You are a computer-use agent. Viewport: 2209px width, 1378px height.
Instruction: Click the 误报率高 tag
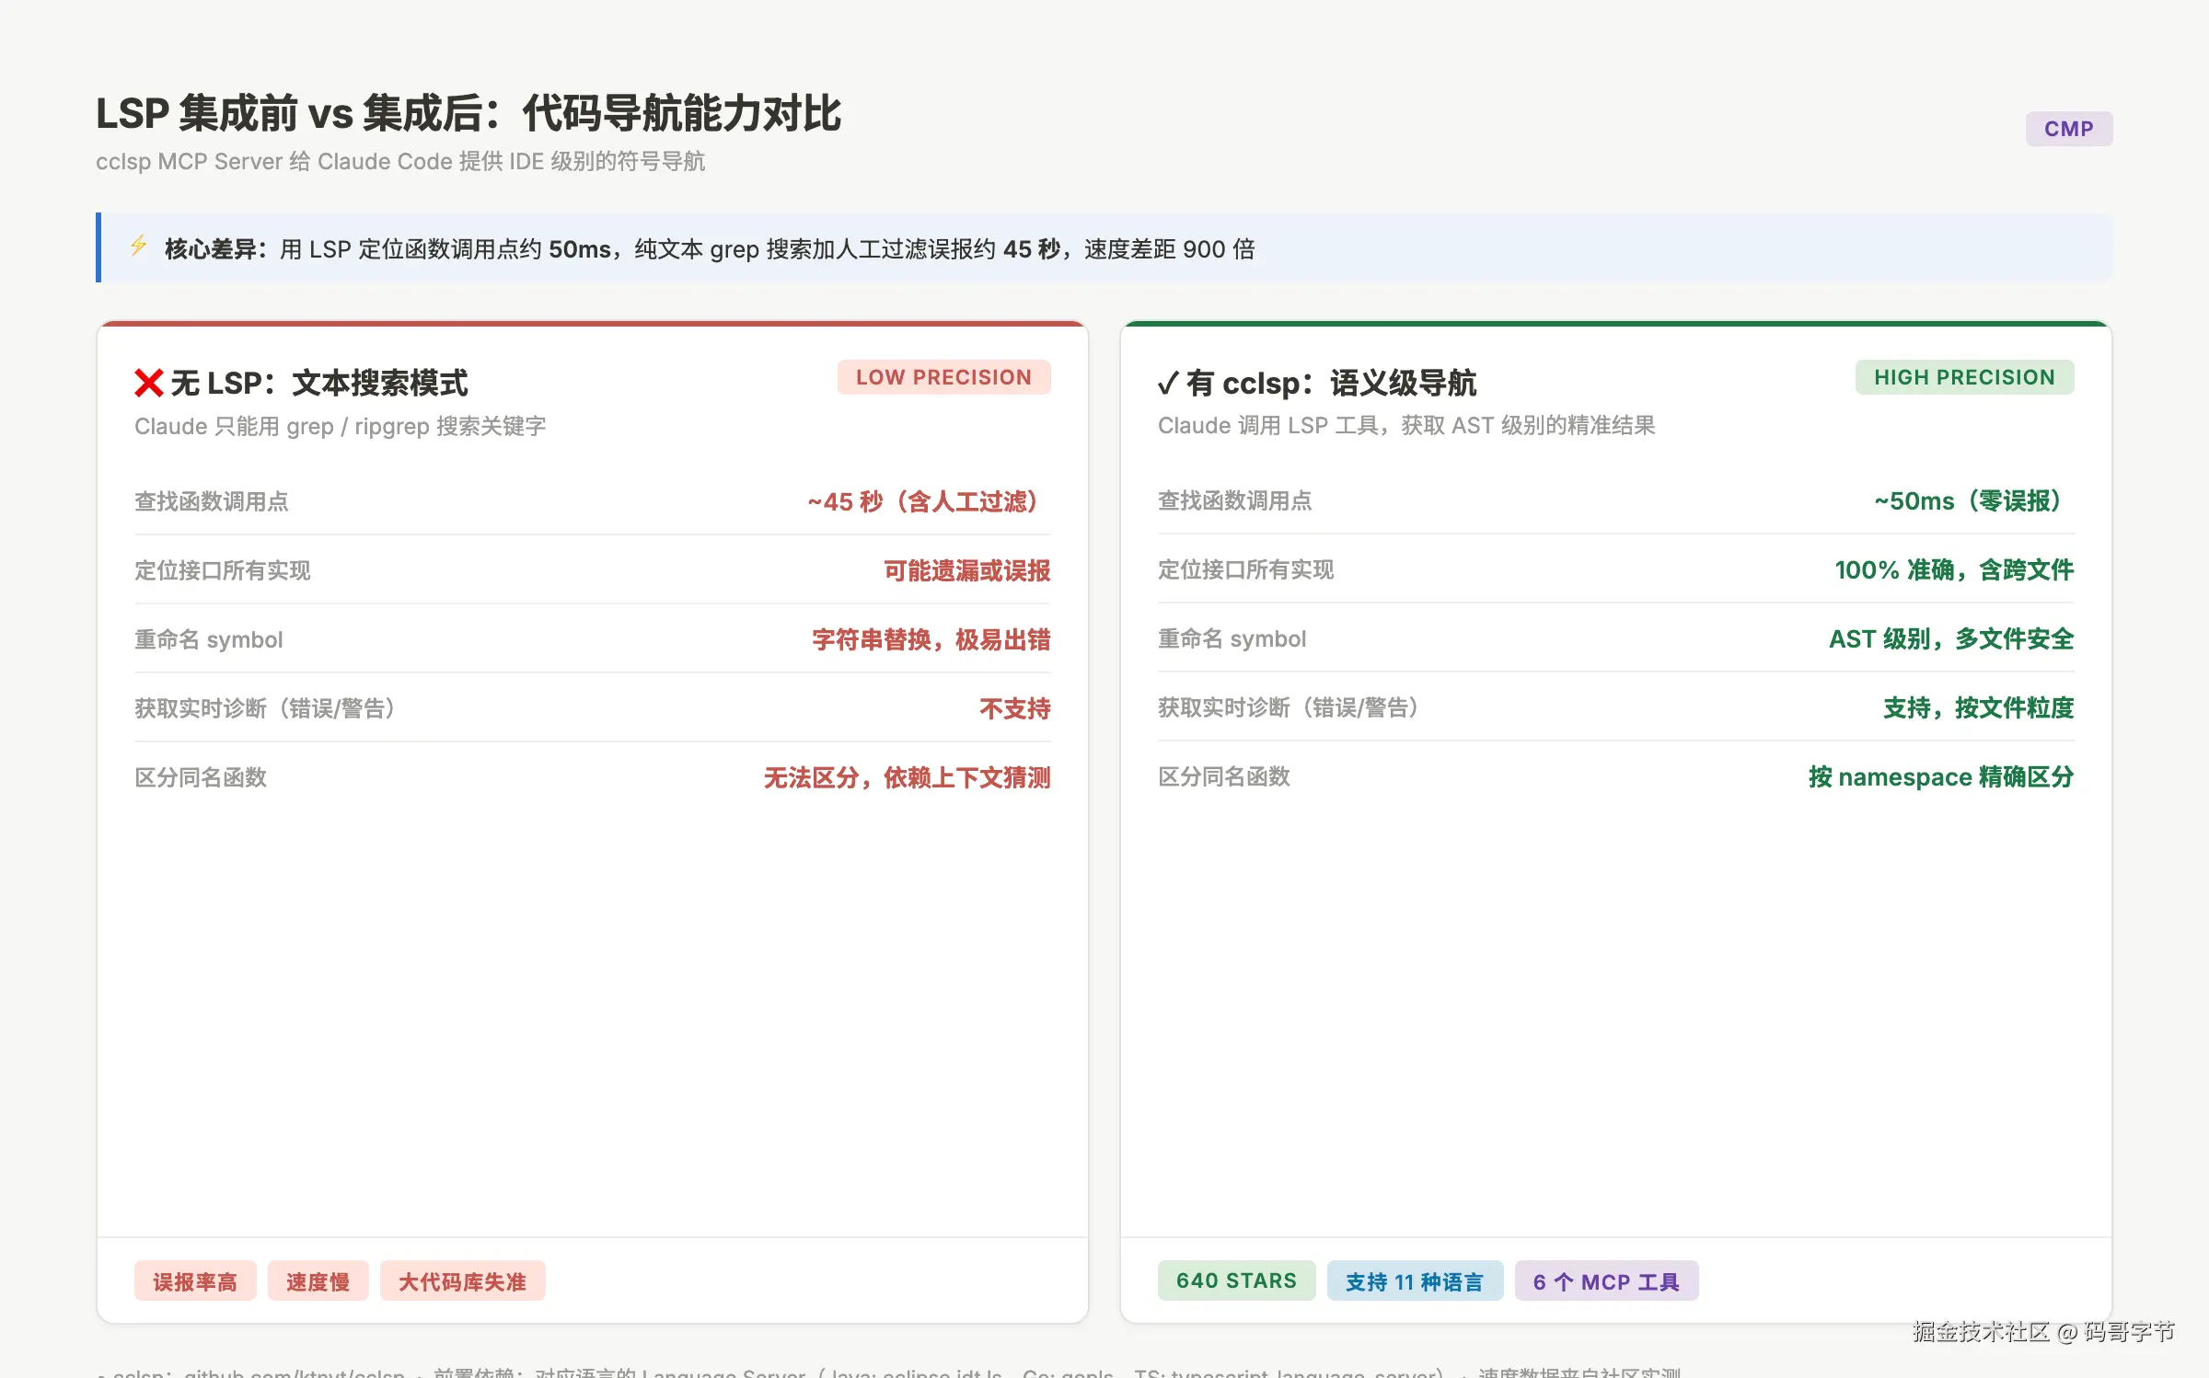click(x=195, y=1281)
